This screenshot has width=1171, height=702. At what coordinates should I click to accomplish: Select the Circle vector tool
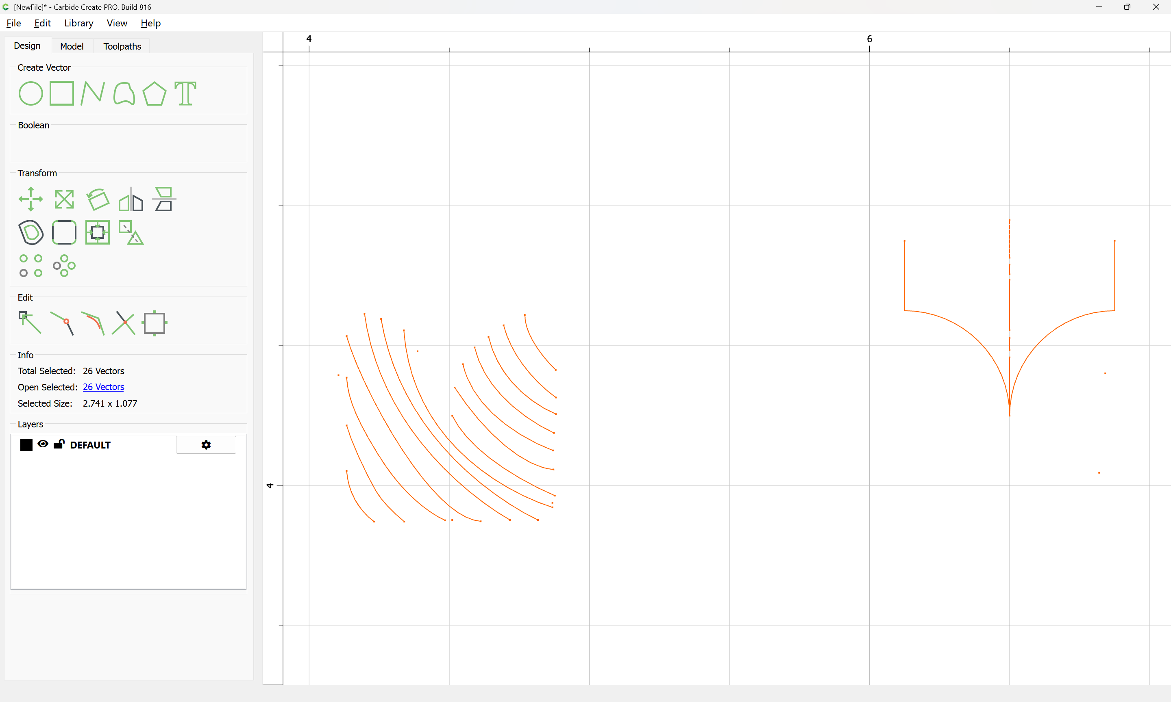30,93
